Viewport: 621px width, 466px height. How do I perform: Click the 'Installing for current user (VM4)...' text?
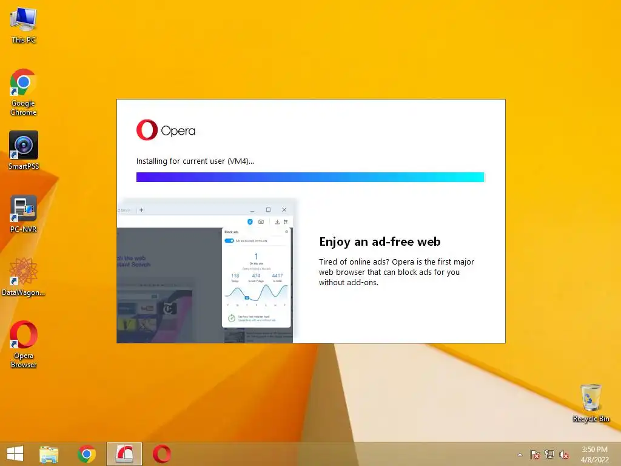tap(195, 161)
